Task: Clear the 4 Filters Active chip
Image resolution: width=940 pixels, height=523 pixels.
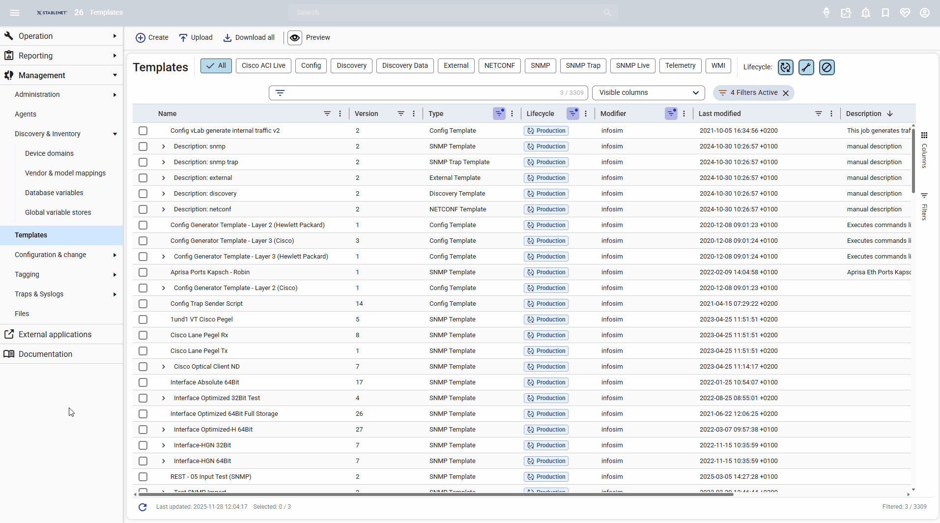Action: [x=786, y=93]
